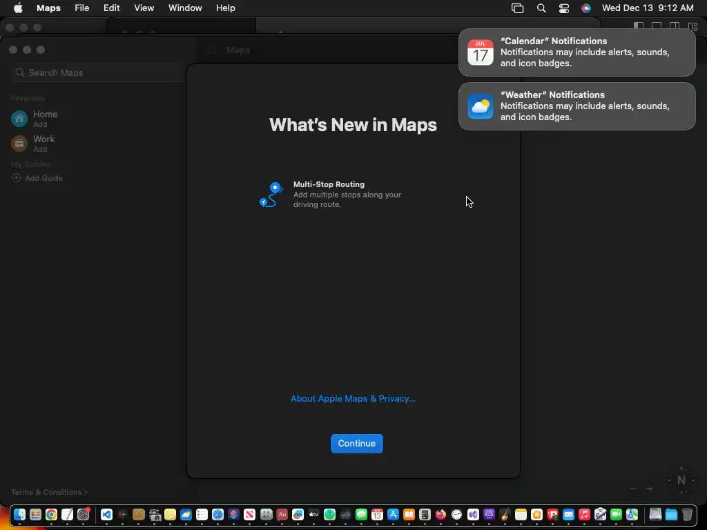This screenshot has width=707, height=530.
Task: Open the Apple menu
Action: point(18,8)
